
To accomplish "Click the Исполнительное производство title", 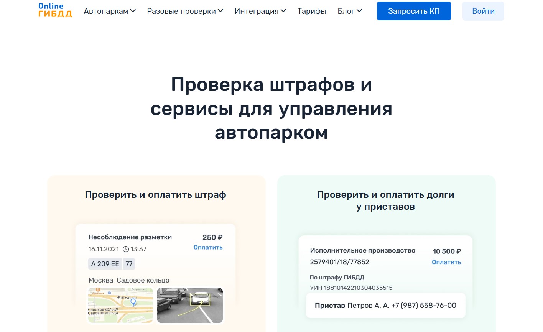I will 362,250.
